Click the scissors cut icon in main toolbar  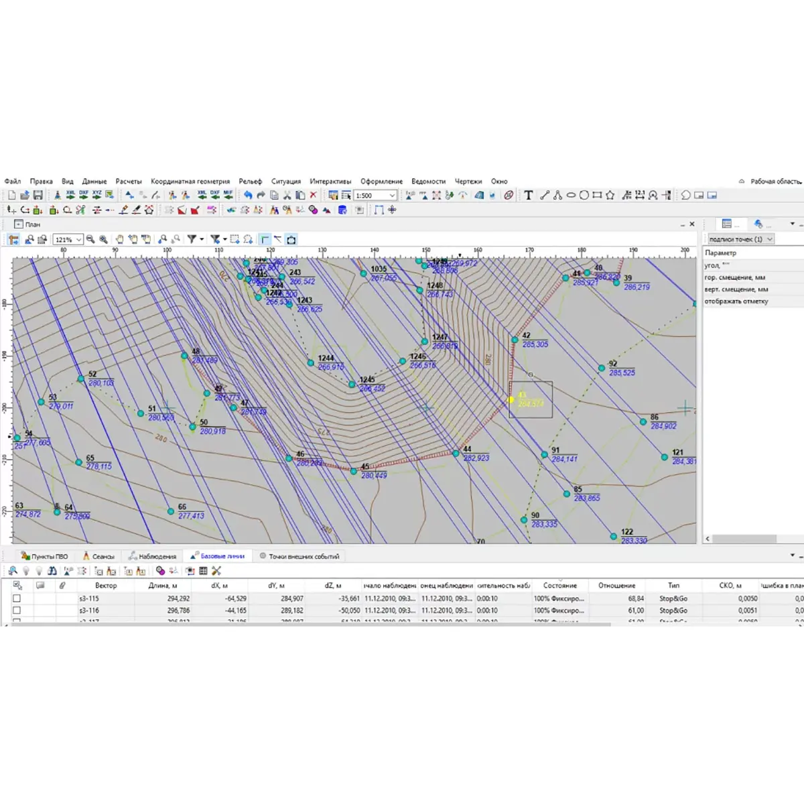287,195
